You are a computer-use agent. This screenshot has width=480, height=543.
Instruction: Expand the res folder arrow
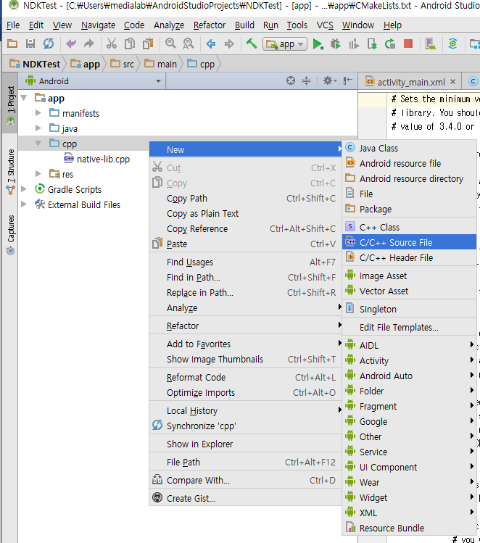[x=38, y=173]
